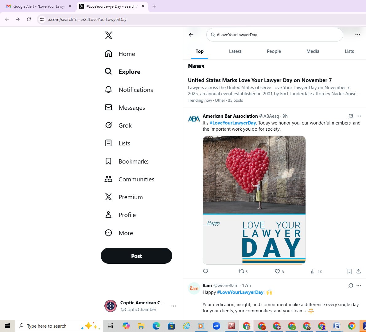Open search settings three-dot menu
The width and height of the screenshot is (366, 332).
click(x=358, y=35)
